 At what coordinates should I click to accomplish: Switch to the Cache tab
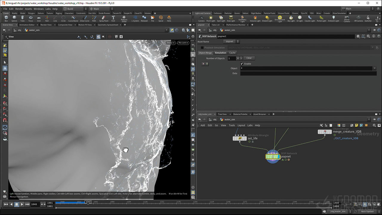[x=232, y=53]
